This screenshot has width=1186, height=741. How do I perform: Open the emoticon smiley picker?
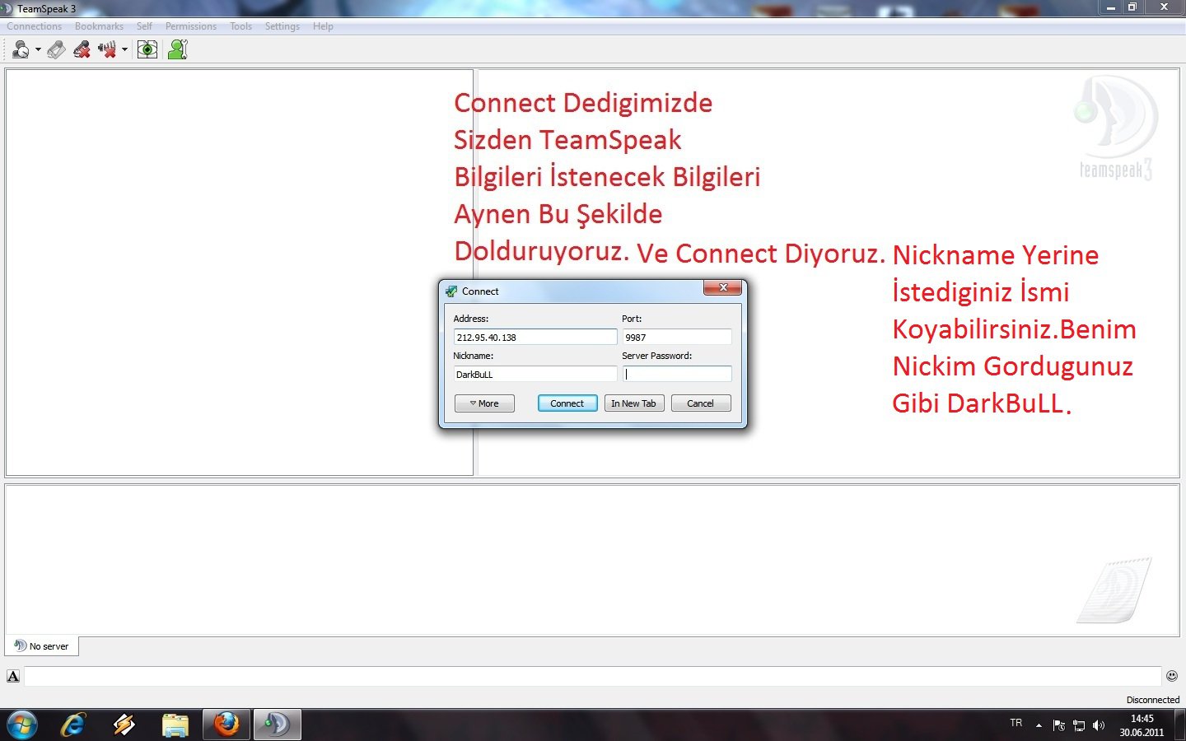(1172, 676)
